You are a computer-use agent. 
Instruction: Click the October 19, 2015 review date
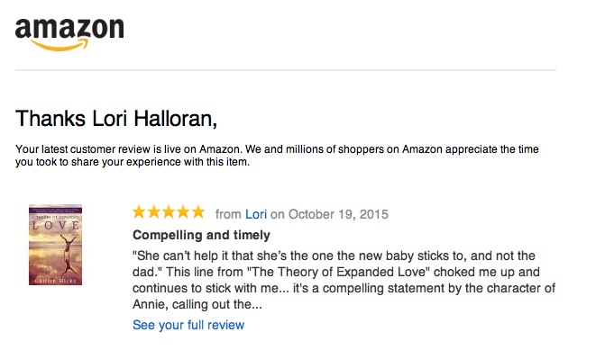(338, 214)
